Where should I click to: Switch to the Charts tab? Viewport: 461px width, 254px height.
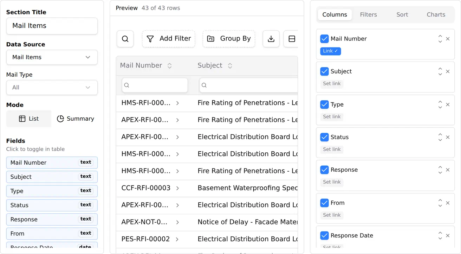pos(436,15)
